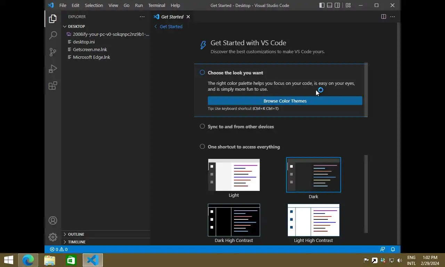
Task: Click the volume icon in system tray
Action: point(400,260)
